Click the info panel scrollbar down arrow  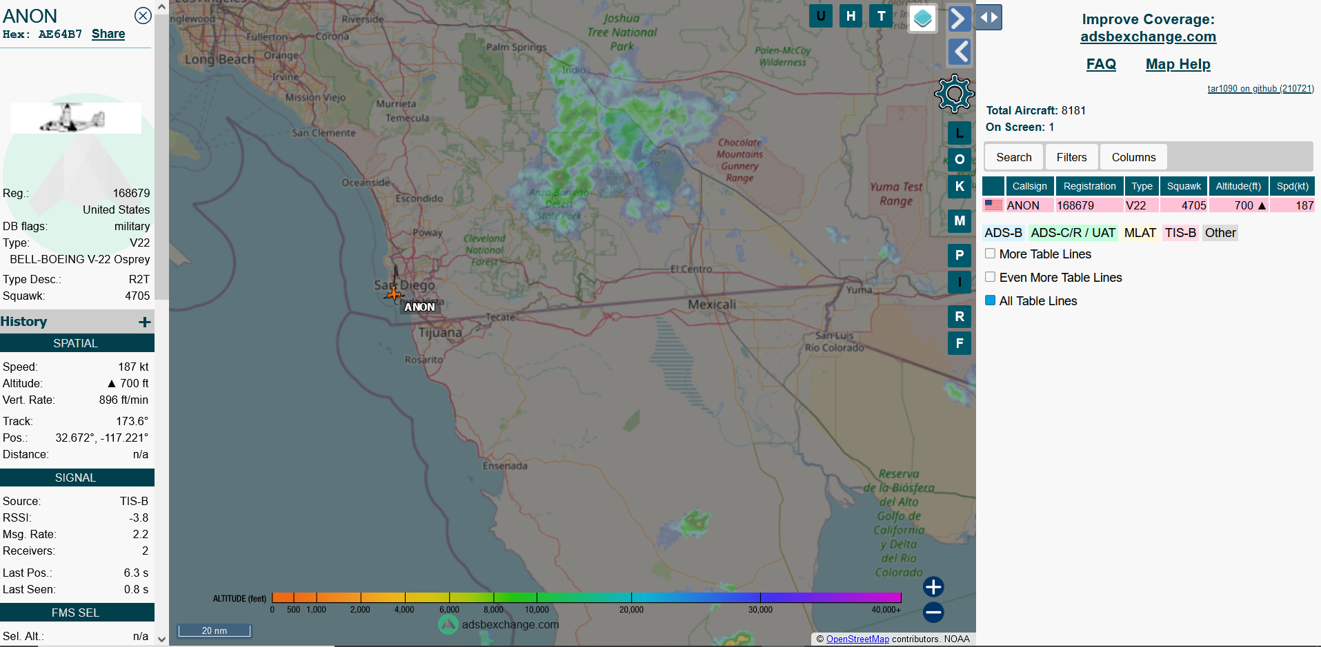161,639
